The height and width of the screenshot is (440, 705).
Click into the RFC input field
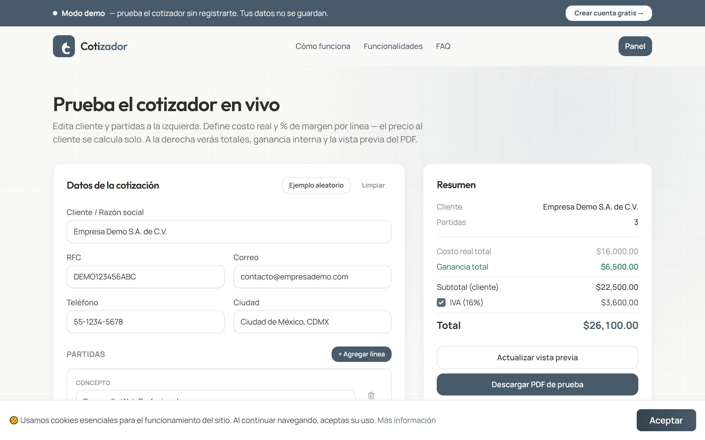pos(145,277)
